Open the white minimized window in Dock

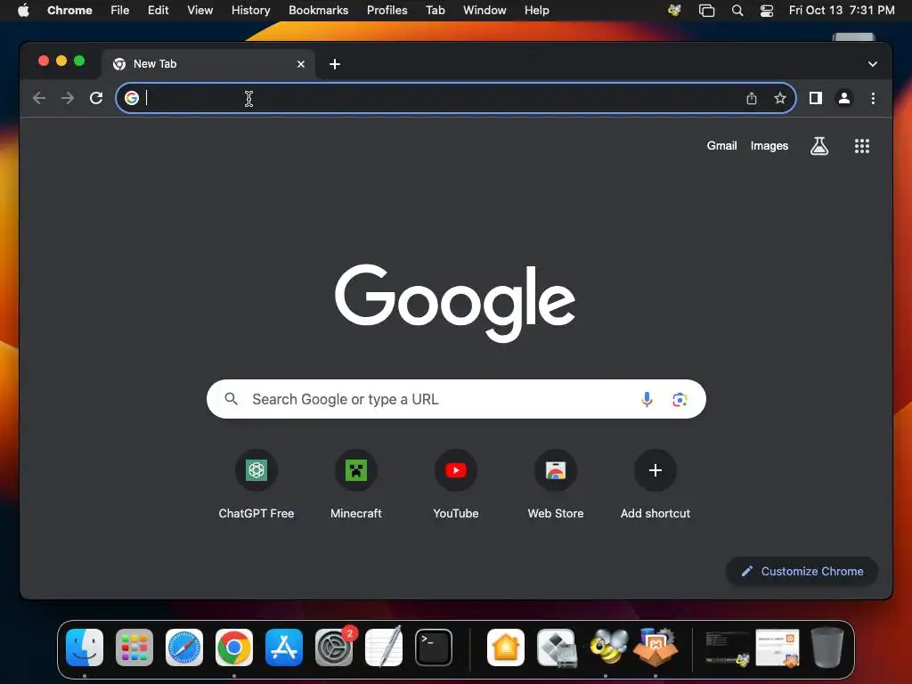click(778, 648)
